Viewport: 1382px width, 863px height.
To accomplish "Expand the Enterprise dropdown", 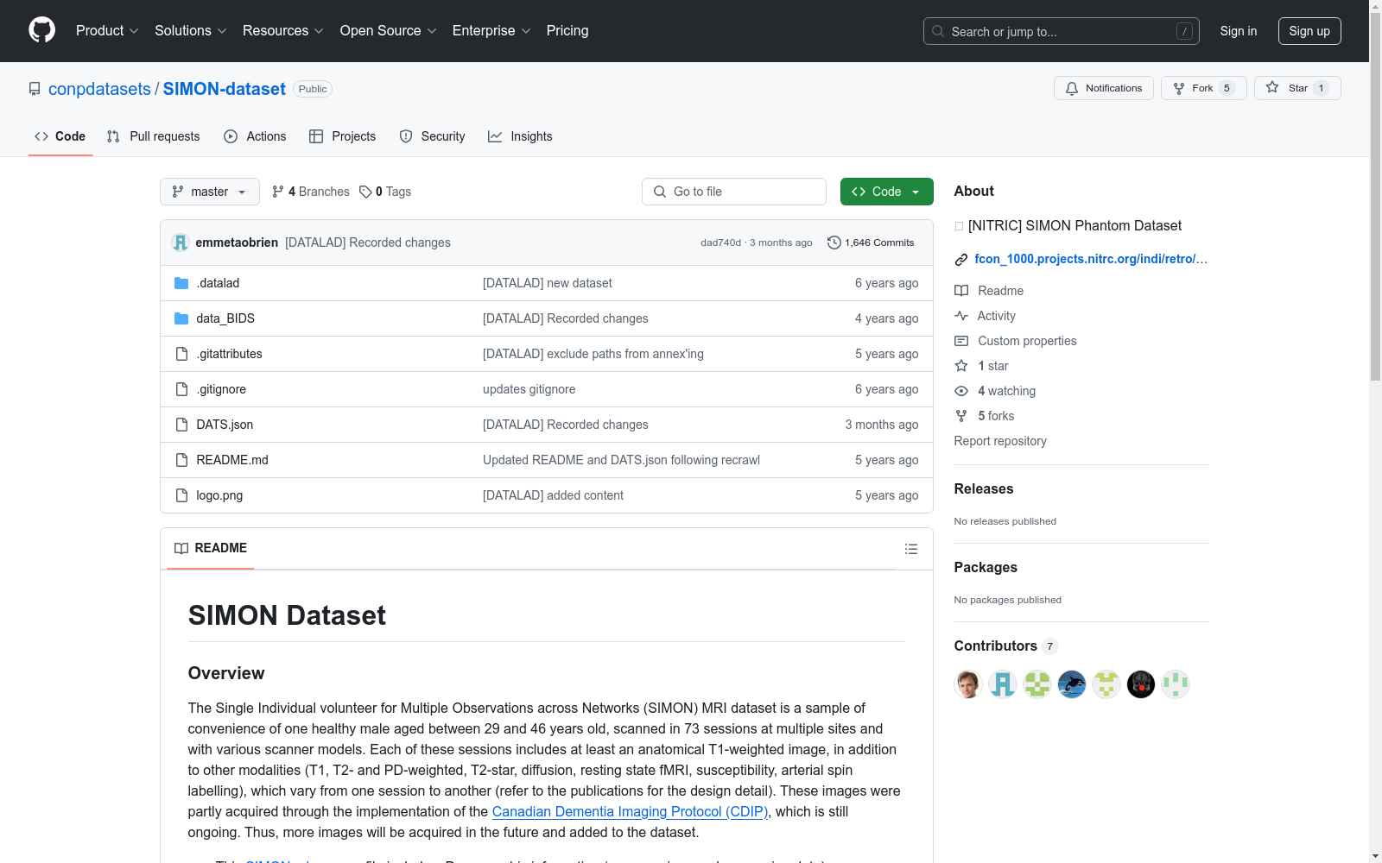I will 491,31.
